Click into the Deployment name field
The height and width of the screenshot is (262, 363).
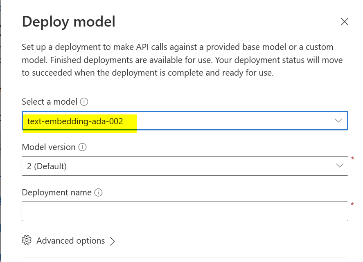click(x=185, y=211)
